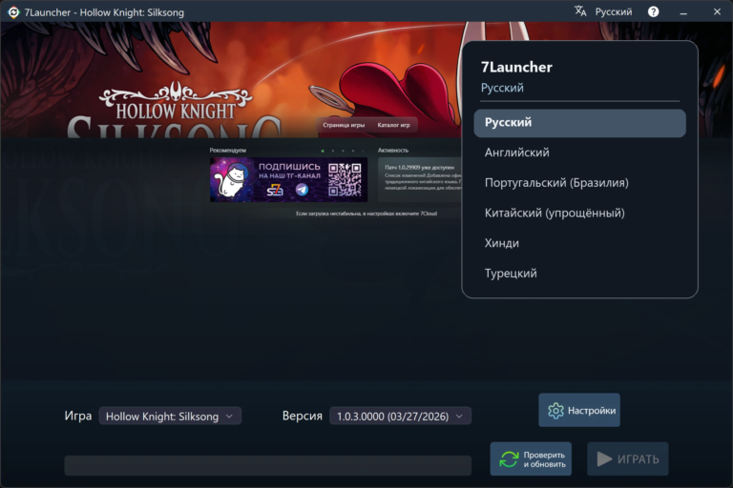
Task: Click the download progress bar
Action: click(x=268, y=465)
